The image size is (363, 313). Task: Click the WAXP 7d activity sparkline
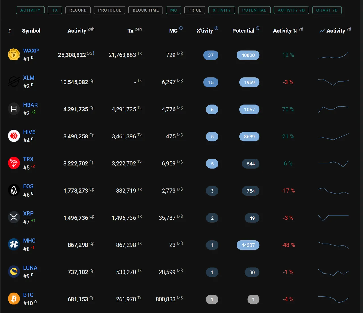coord(333,55)
